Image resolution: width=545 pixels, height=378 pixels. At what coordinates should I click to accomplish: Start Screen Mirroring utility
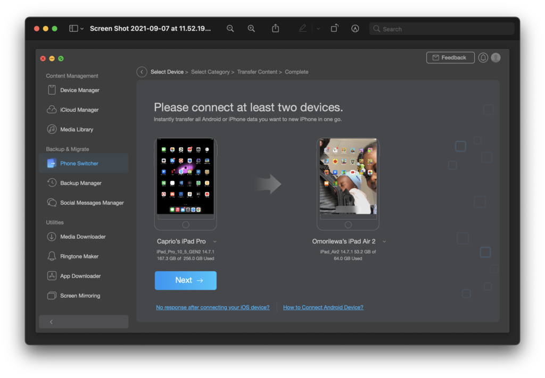pyautogui.click(x=84, y=296)
